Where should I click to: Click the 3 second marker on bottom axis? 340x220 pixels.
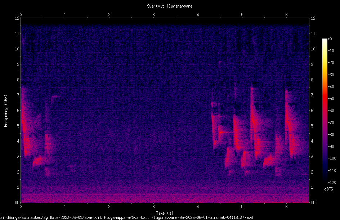pos(153,207)
